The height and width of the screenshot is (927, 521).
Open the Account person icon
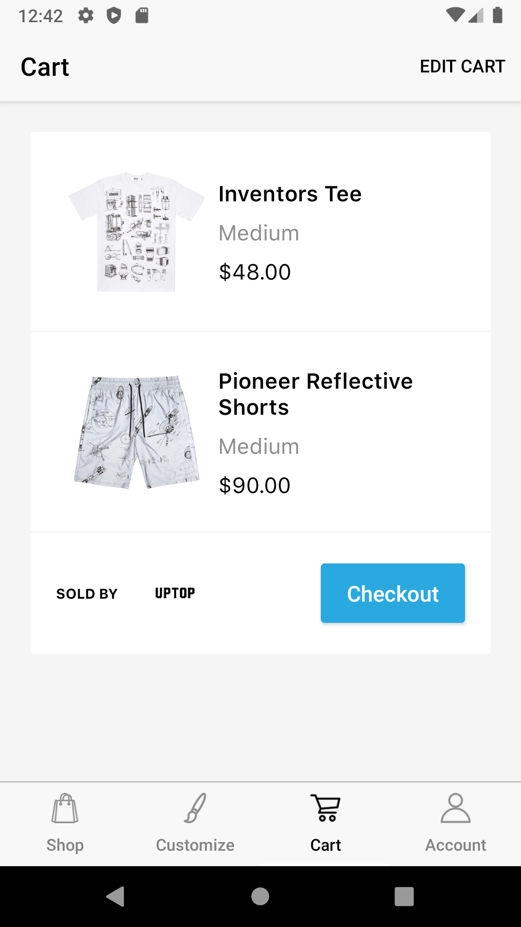pos(455,808)
